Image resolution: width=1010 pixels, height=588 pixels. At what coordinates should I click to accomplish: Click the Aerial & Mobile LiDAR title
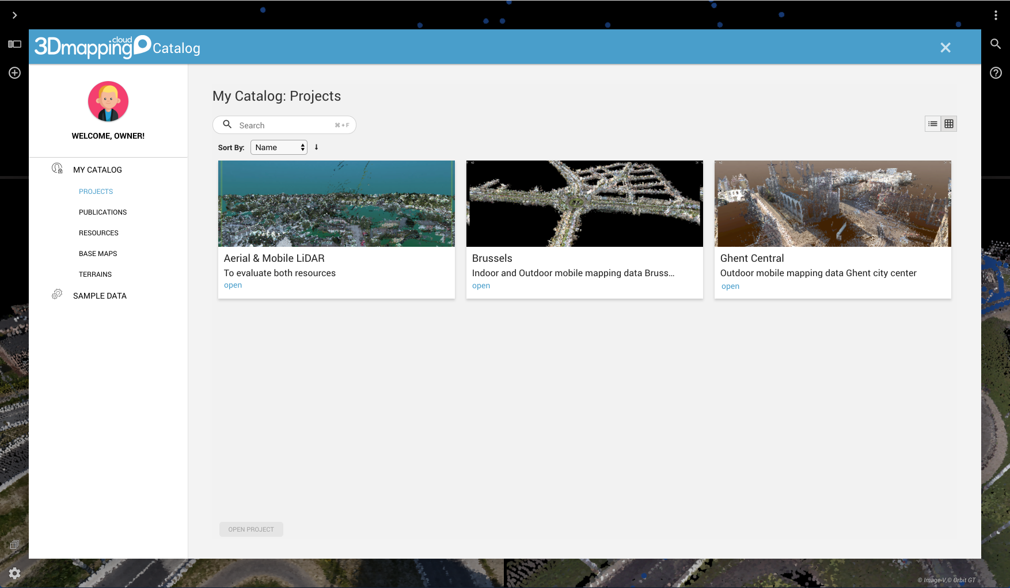click(x=274, y=258)
